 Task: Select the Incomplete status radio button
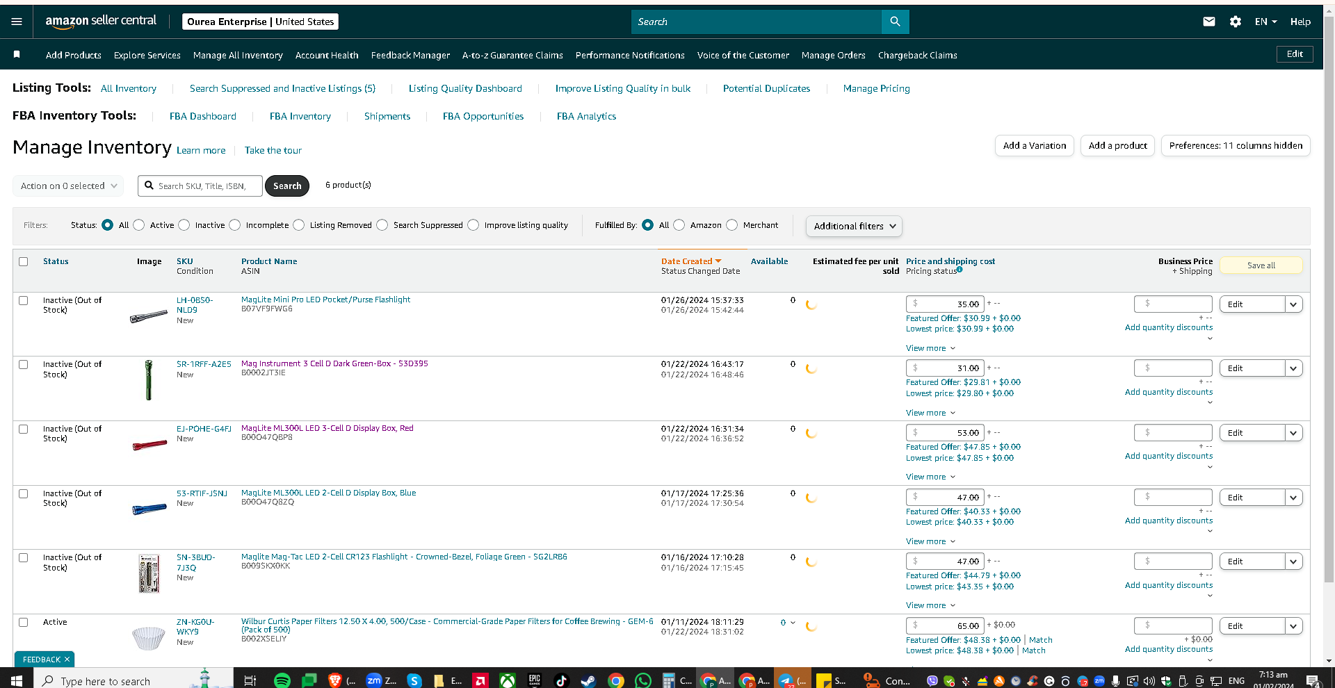point(235,225)
